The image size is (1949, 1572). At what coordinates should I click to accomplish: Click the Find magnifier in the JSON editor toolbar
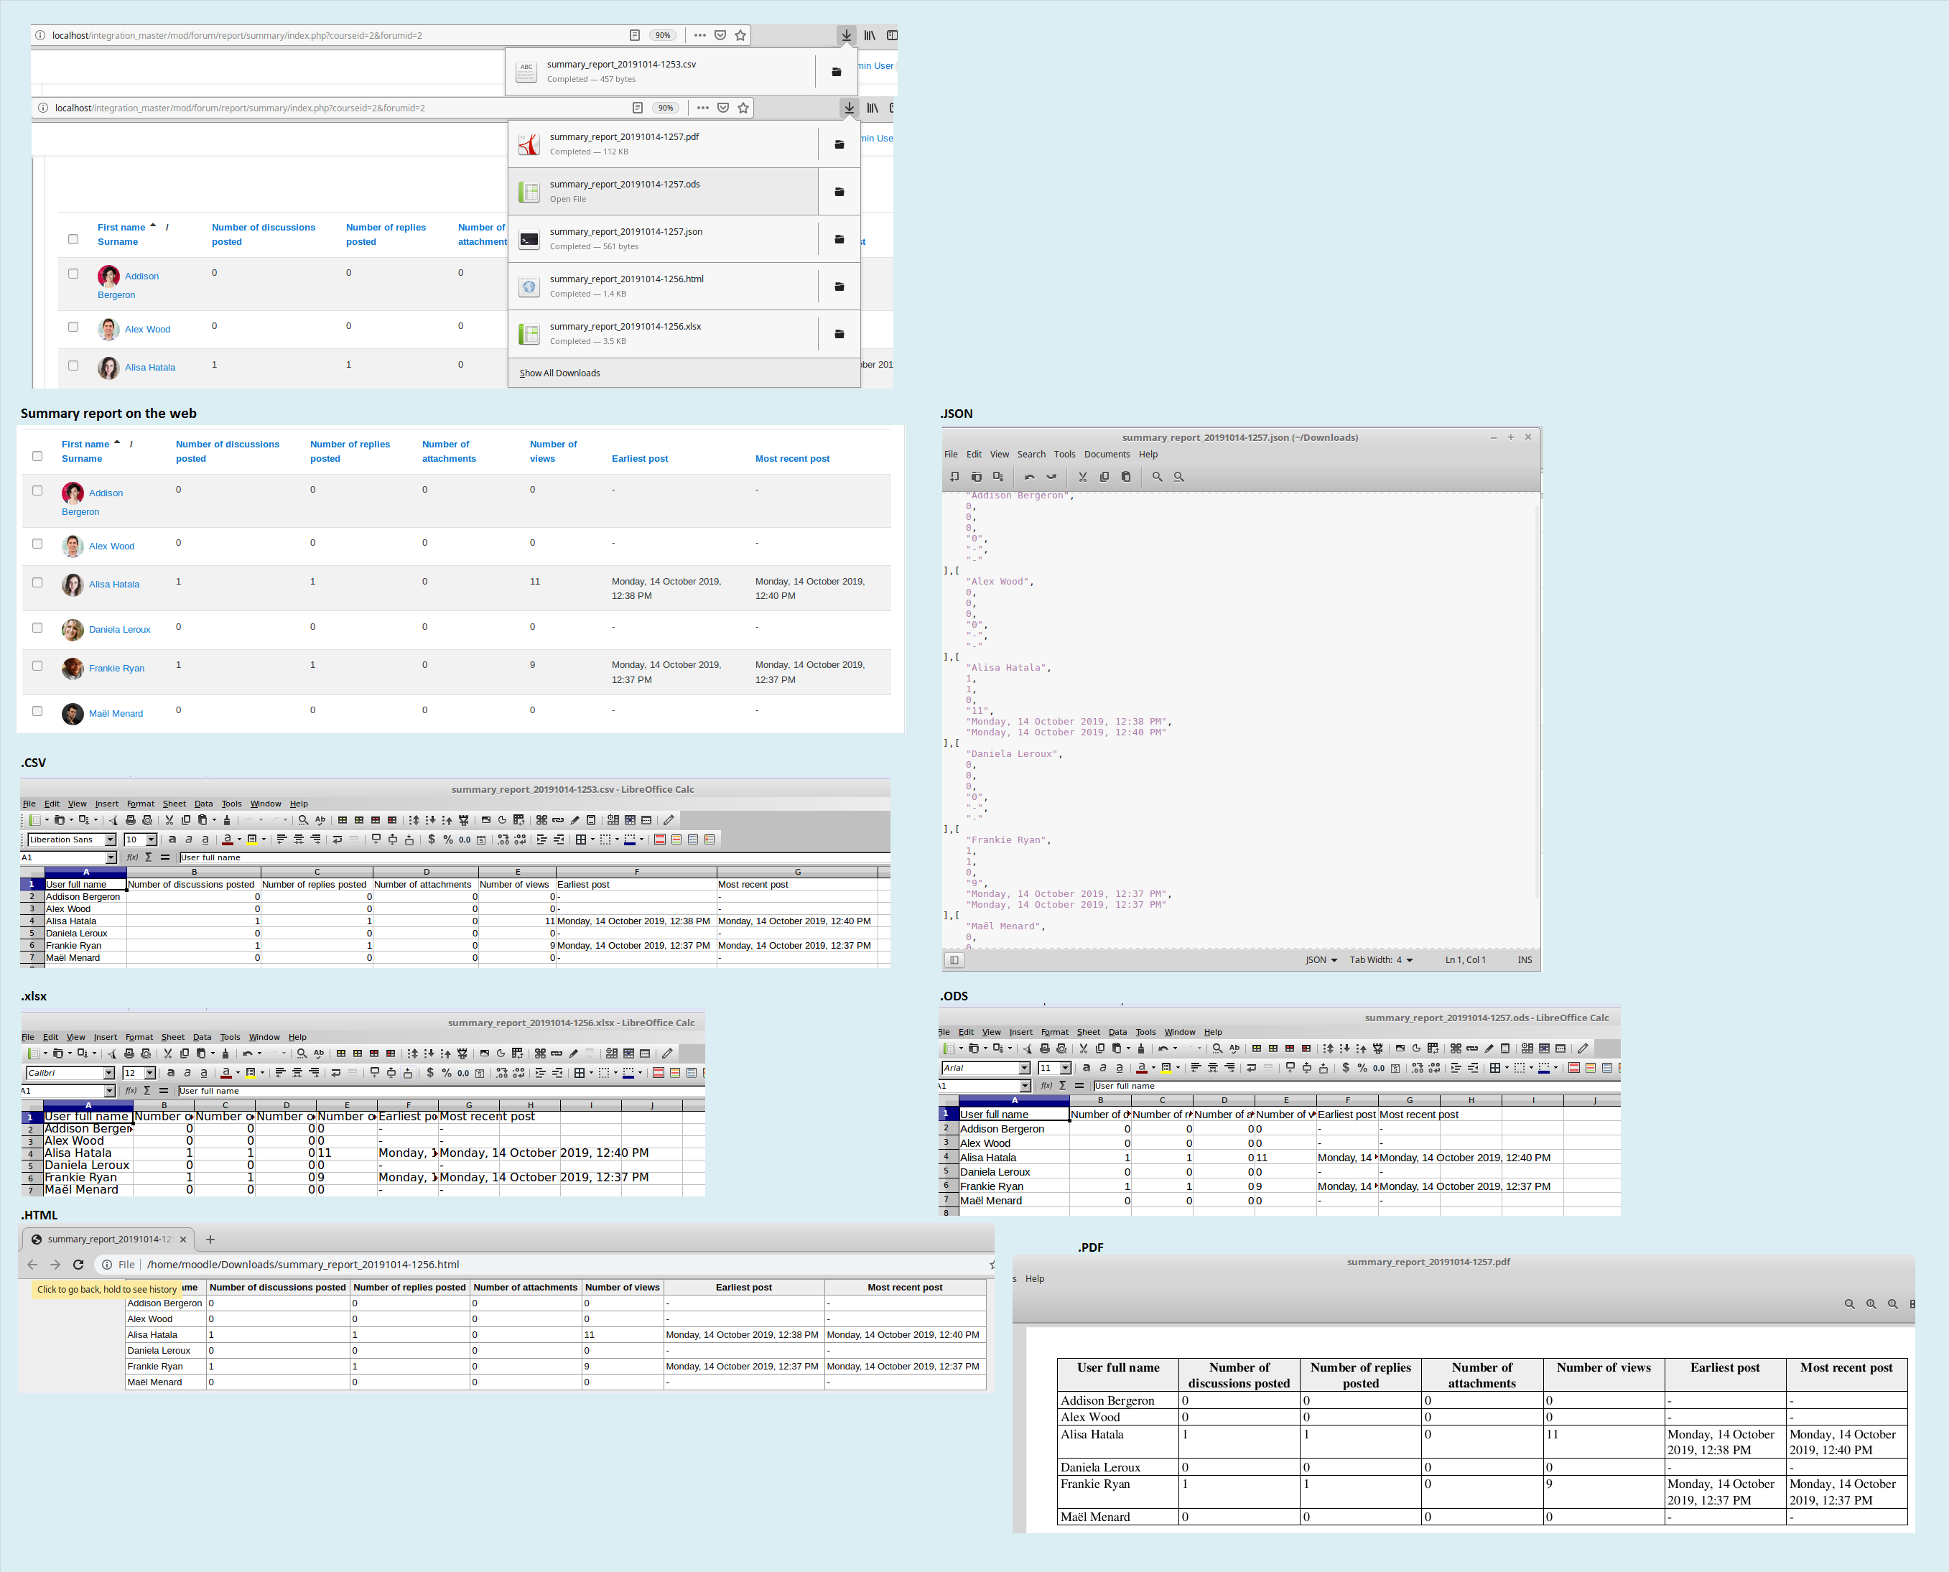1156,476
